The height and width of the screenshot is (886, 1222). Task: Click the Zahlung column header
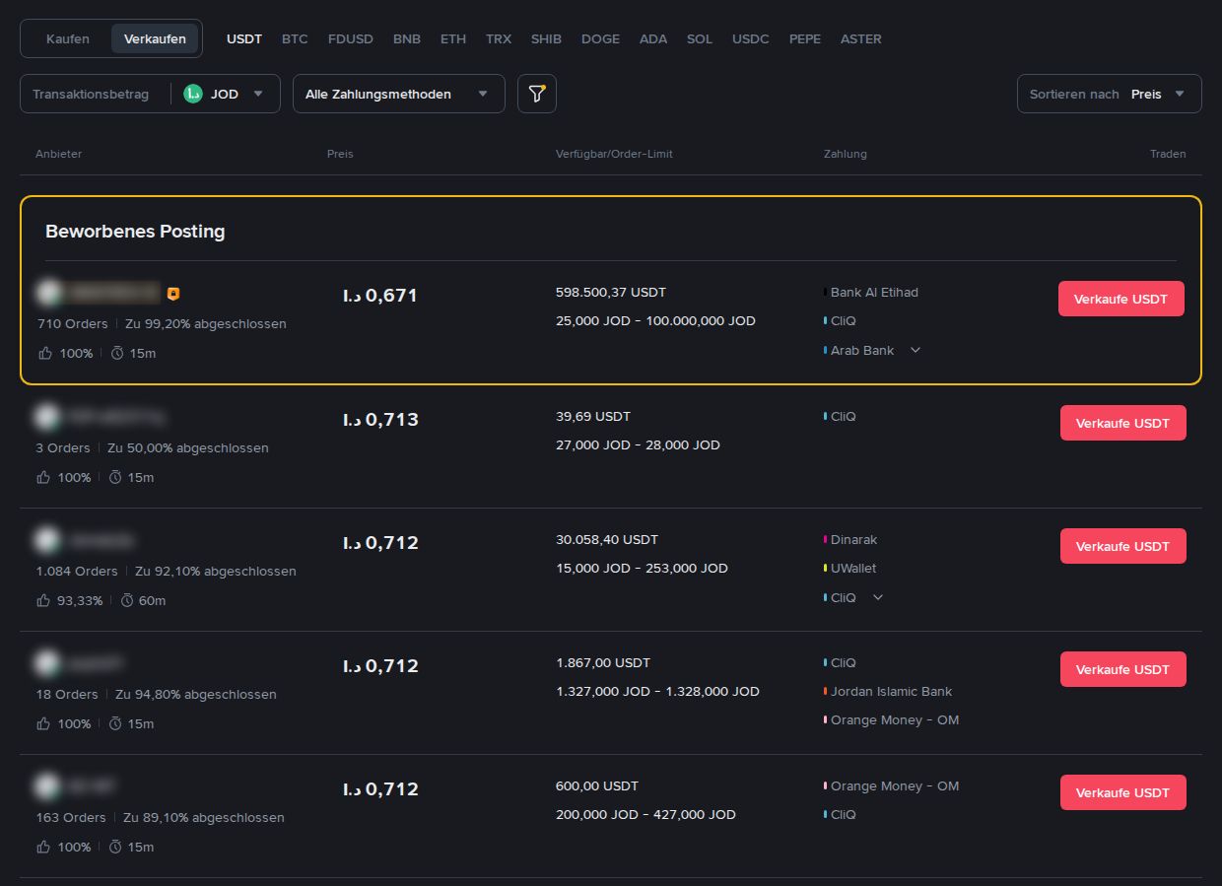point(846,154)
